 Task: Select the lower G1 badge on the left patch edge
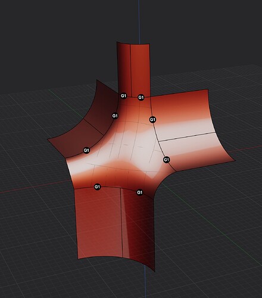(x=86, y=150)
